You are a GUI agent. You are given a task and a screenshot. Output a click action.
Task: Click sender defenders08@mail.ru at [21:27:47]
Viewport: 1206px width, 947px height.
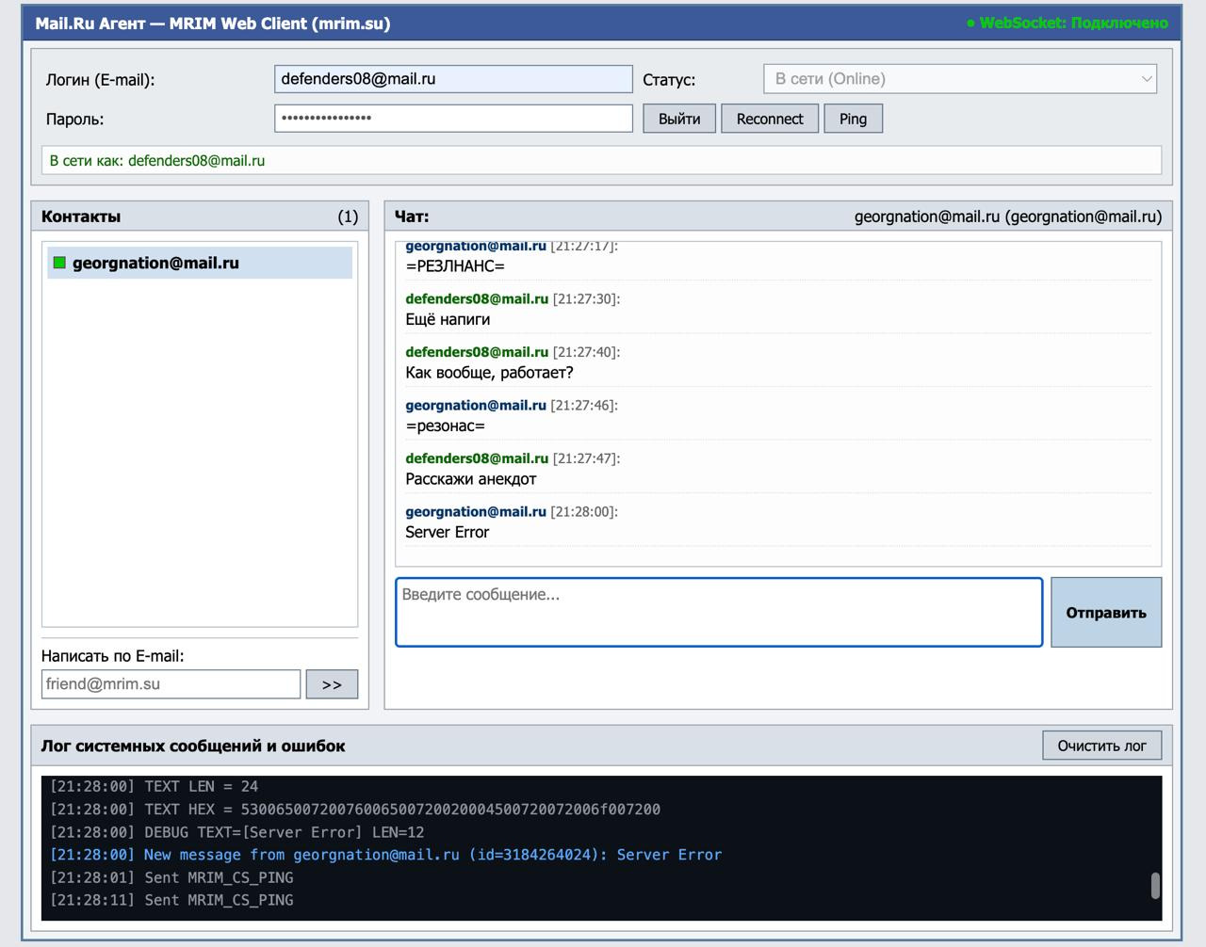coord(477,458)
